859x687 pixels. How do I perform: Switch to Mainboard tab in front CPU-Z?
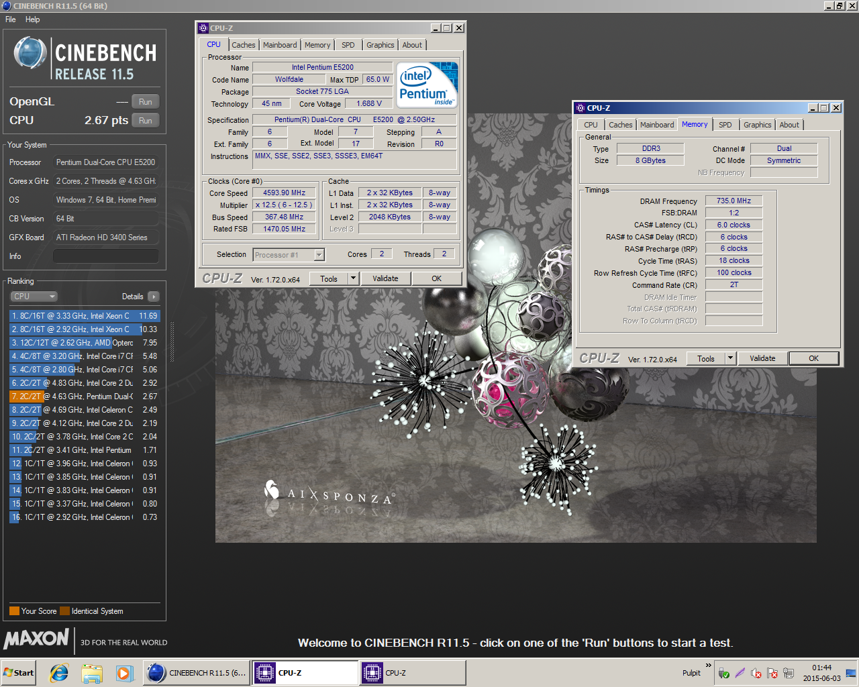click(x=280, y=45)
